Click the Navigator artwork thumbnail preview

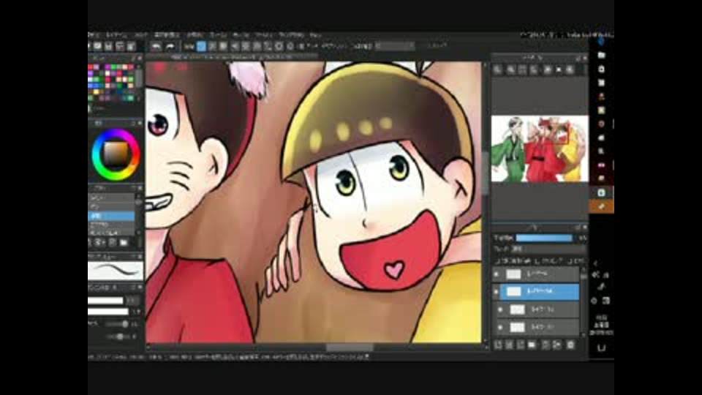(540, 148)
